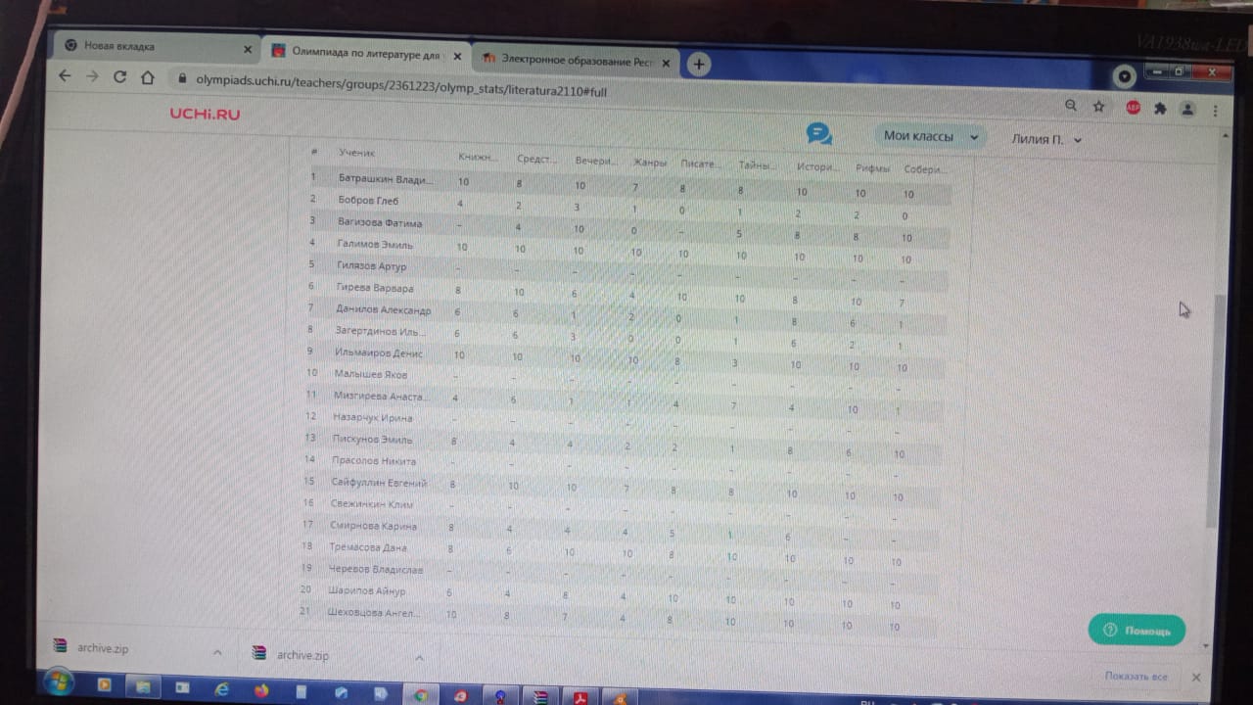Expand options for first archive.zip download
Screen dimensions: 1253x705
tap(217, 652)
